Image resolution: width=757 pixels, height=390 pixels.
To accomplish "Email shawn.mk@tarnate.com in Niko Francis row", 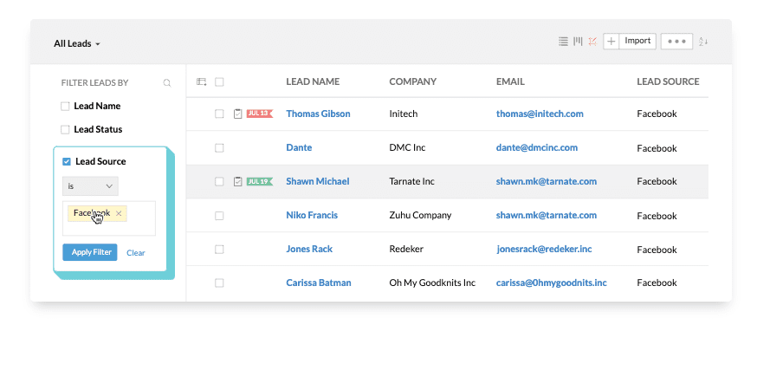I will click(547, 215).
